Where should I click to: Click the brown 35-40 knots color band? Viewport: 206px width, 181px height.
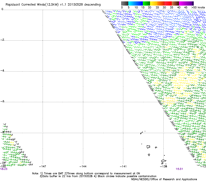pos(175,3)
